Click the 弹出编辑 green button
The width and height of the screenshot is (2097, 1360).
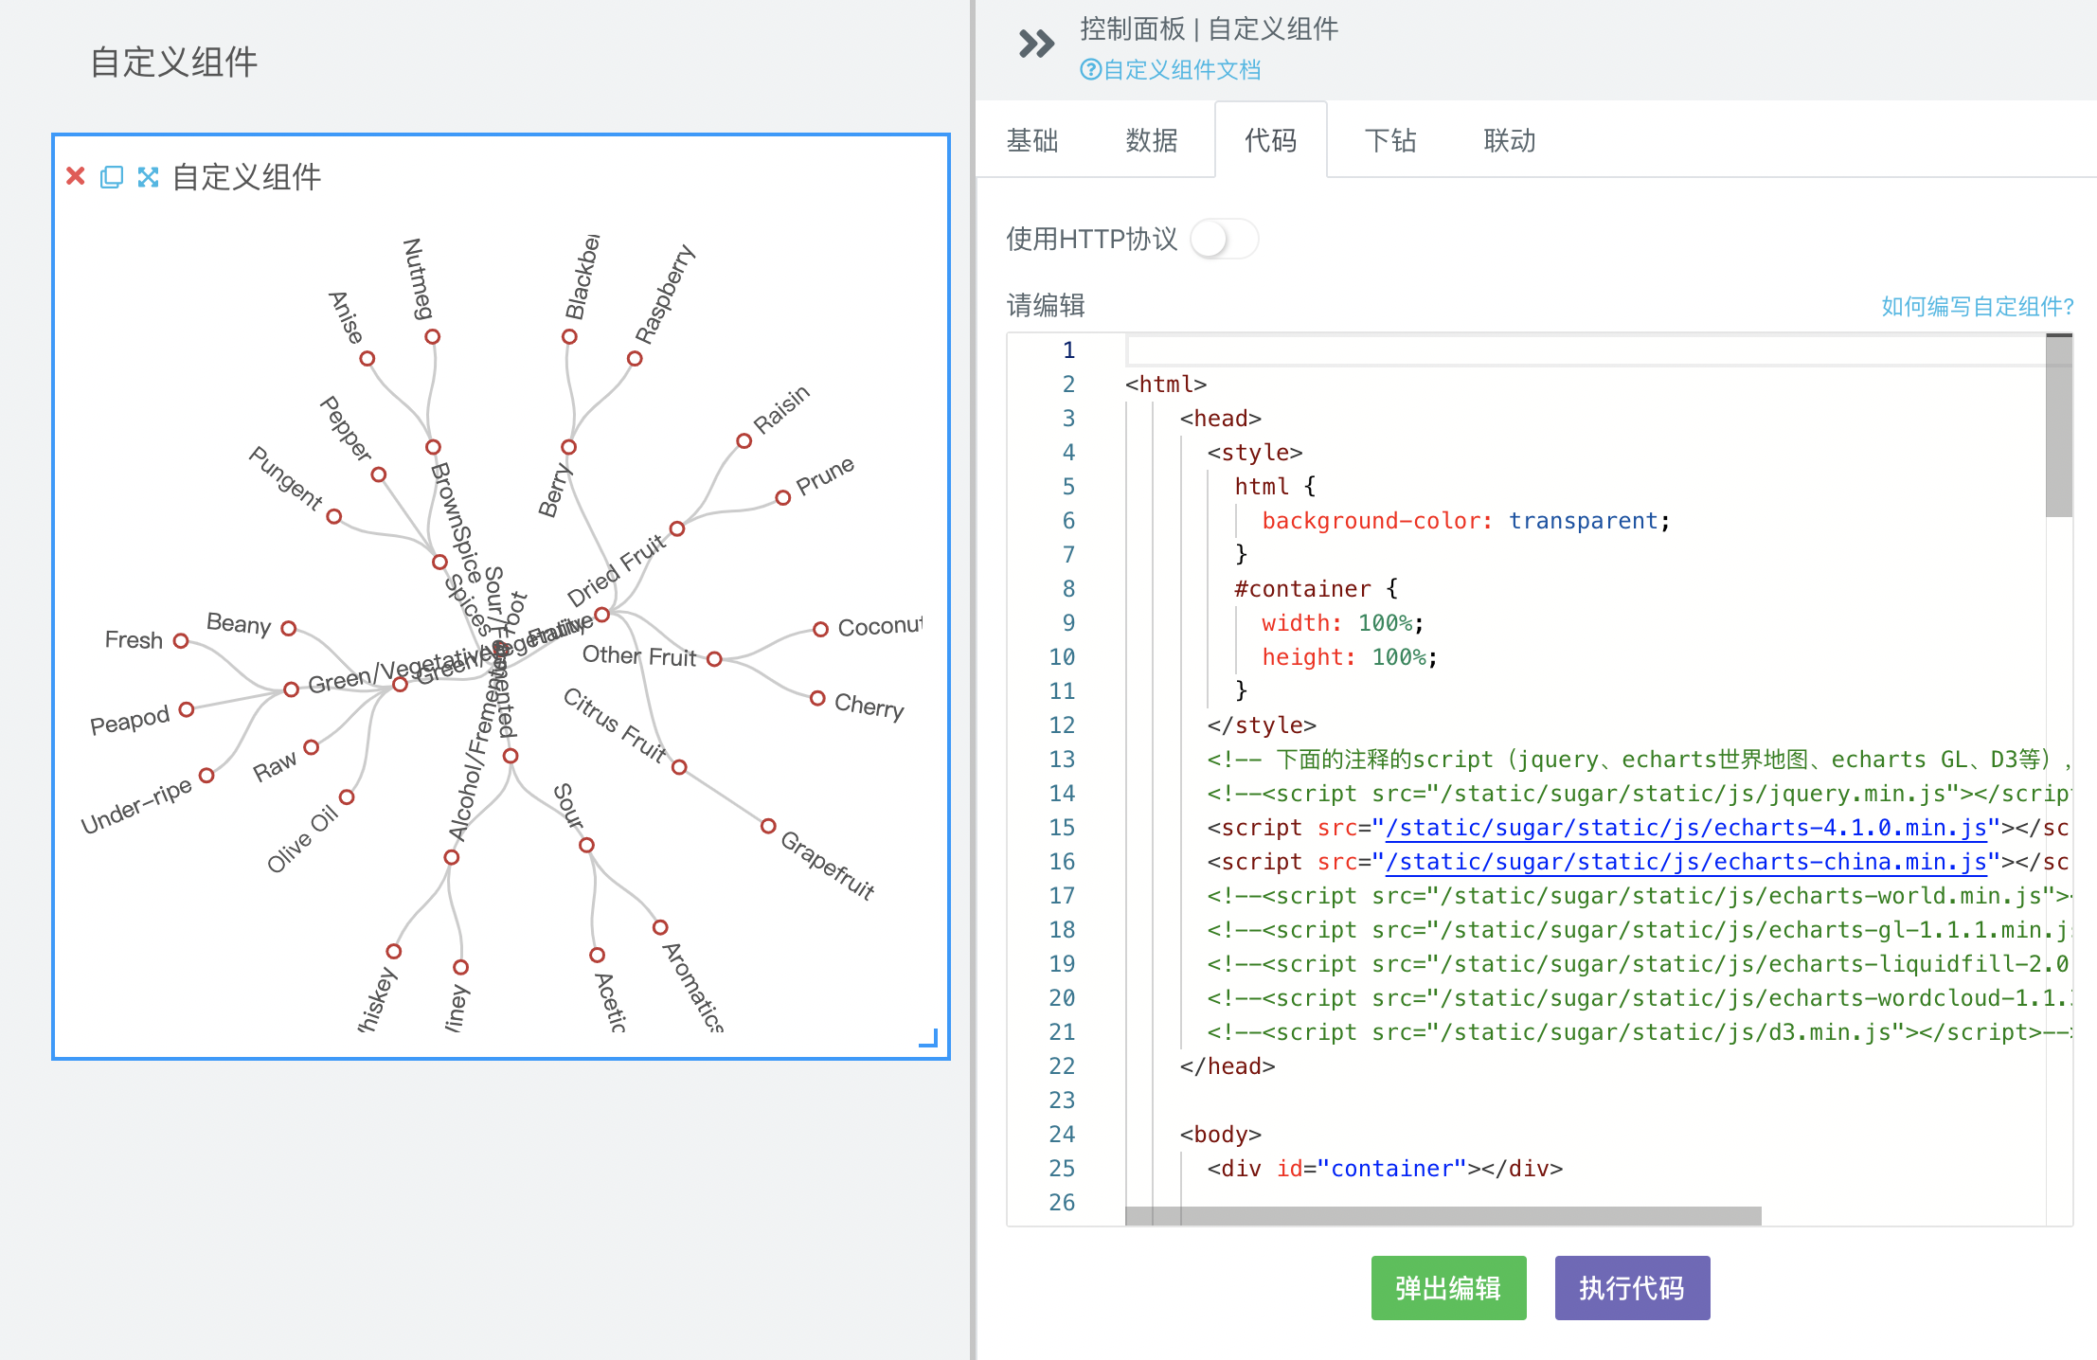(1447, 1287)
